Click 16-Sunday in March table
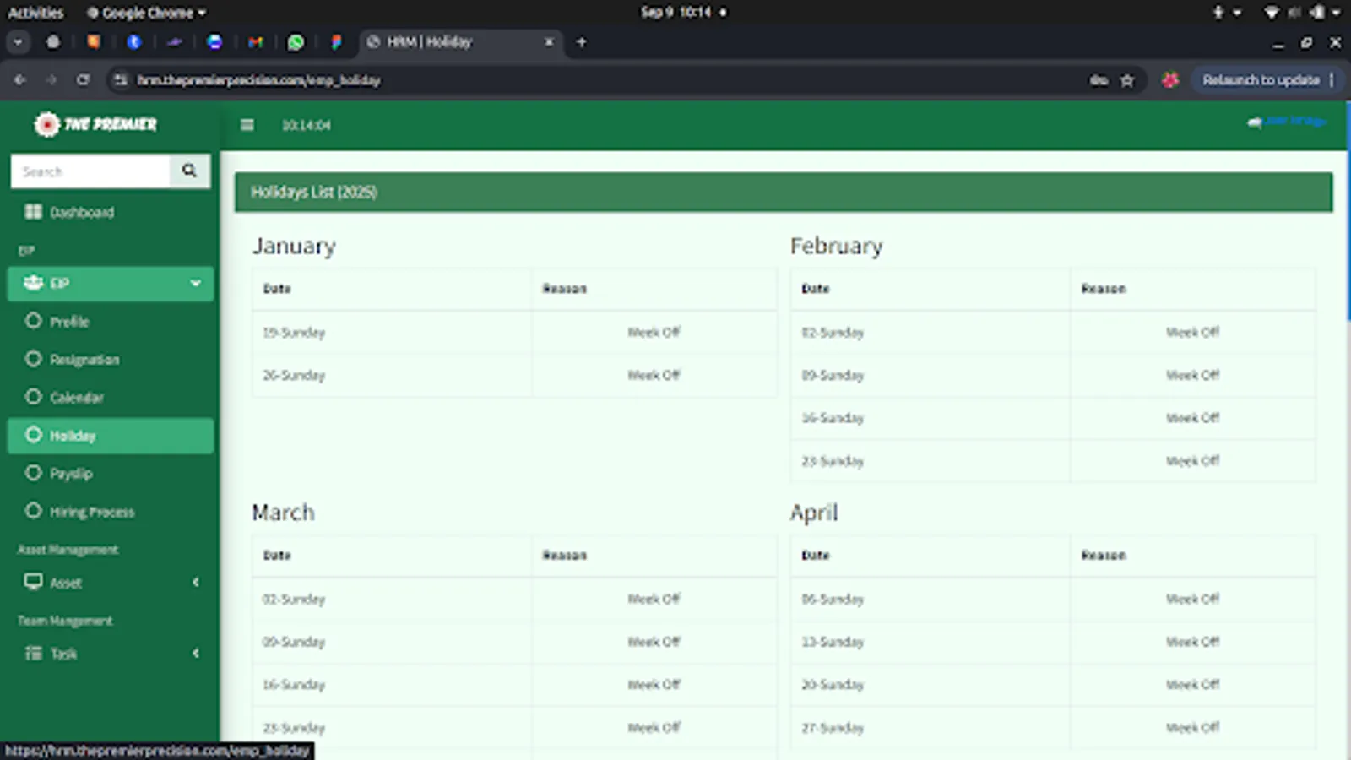Viewport: 1351px width, 760px height. point(294,685)
